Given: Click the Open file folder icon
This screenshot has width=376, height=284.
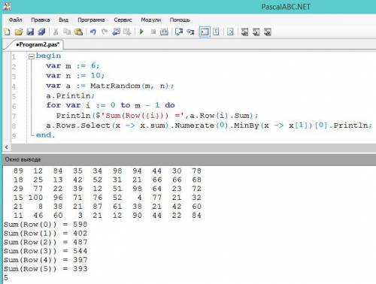Looking at the screenshot, I should [x=19, y=32].
